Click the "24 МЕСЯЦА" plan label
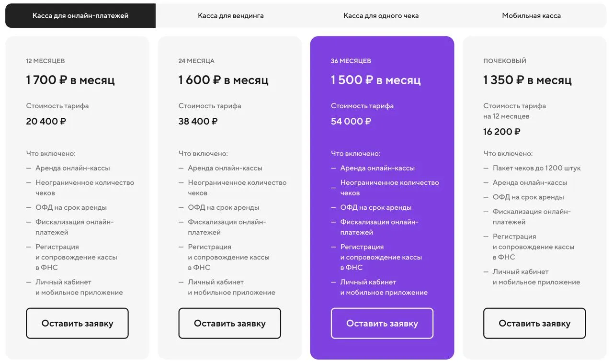The width and height of the screenshot is (613, 362). click(196, 61)
